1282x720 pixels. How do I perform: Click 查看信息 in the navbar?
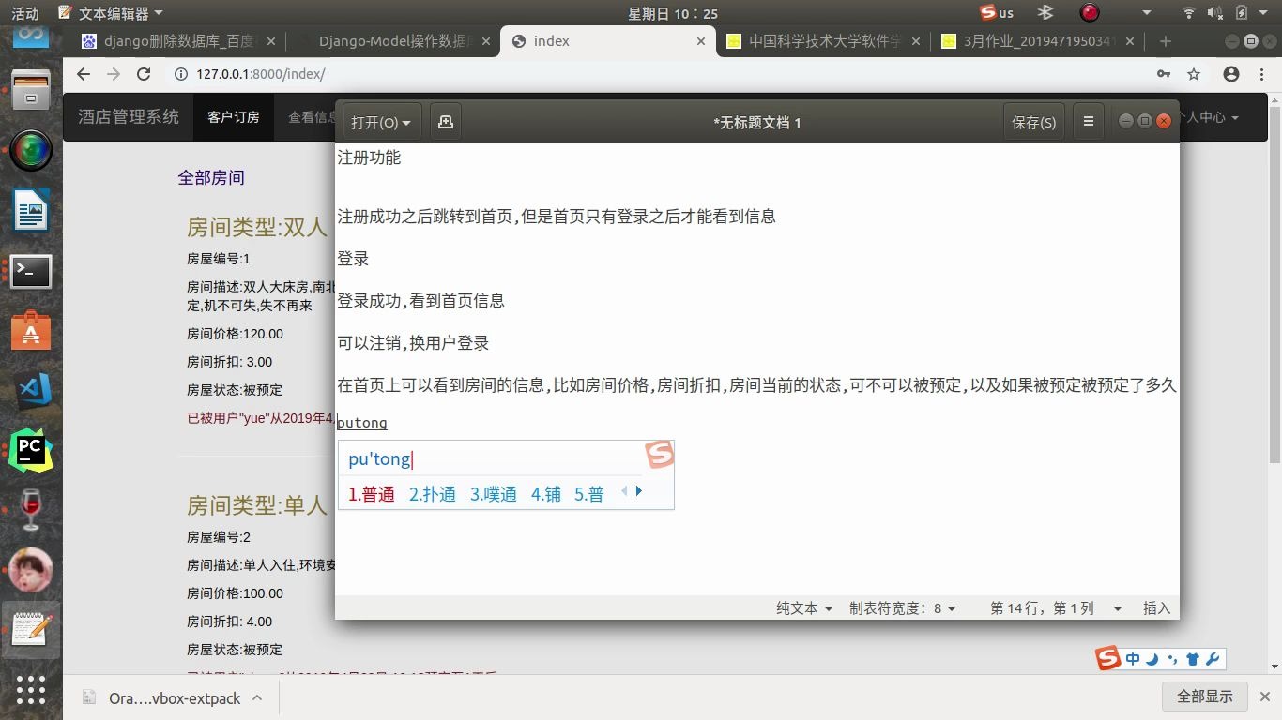click(x=312, y=117)
